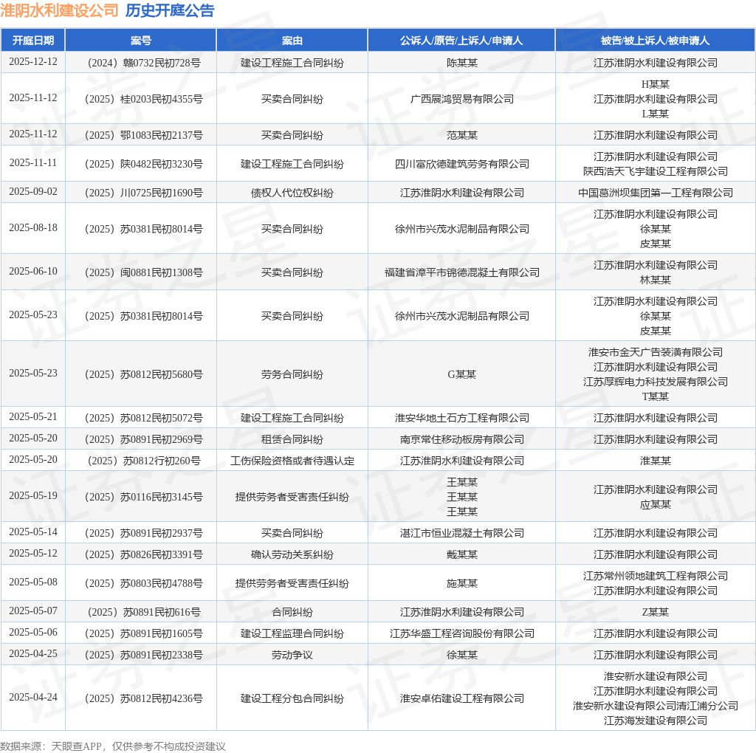756x753 pixels.
Task: Select case number (2025)苏0116民初3145号
Action: [x=144, y=497]
